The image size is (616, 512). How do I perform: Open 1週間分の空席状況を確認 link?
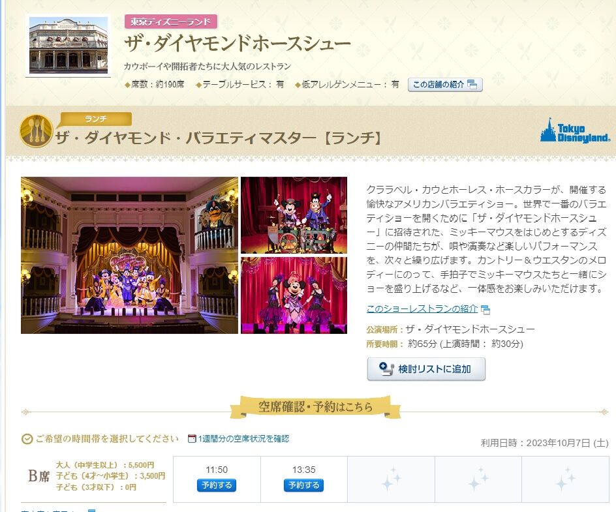tap(243, 438)
